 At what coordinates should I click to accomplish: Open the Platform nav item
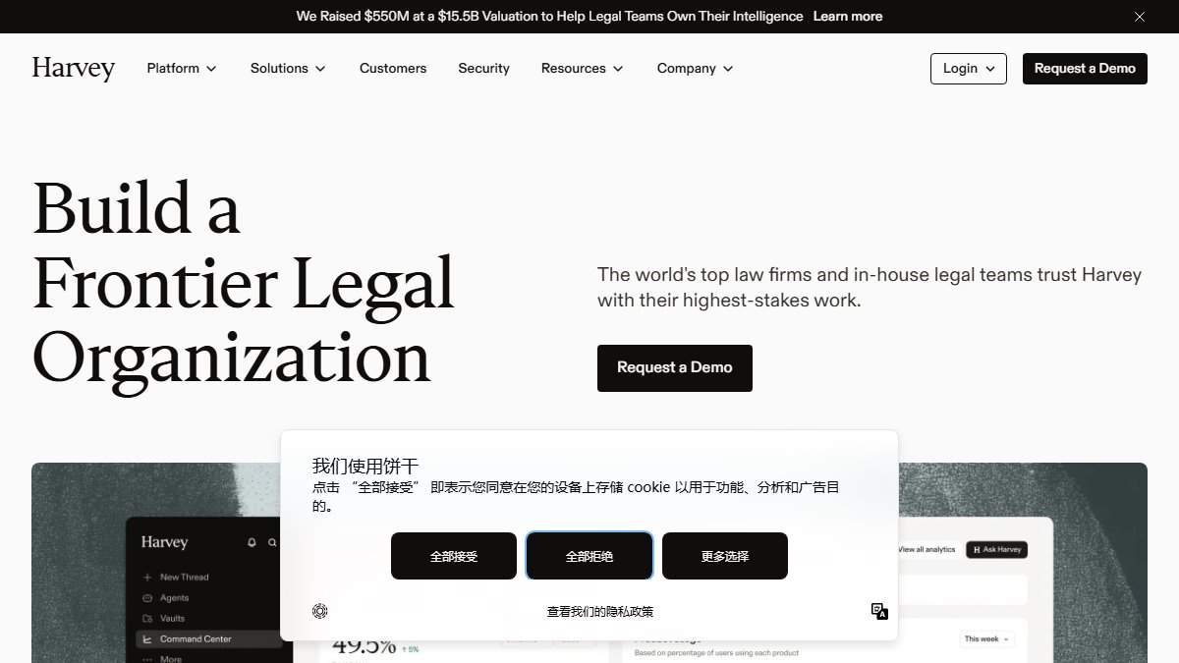click(183, 69)
